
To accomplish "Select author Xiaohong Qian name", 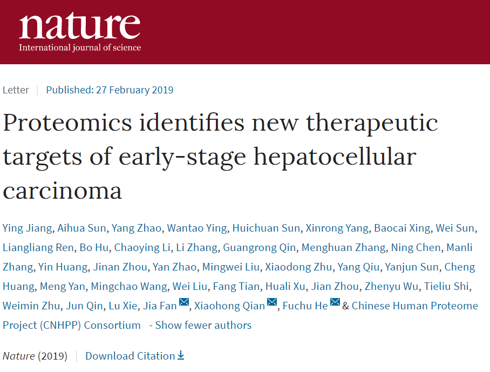I will [x=230, y=306].
